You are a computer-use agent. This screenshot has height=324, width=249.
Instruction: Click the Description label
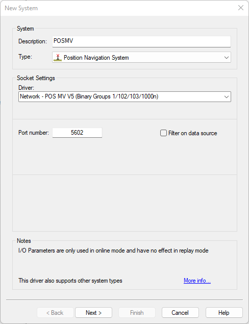tap(33, 41)
